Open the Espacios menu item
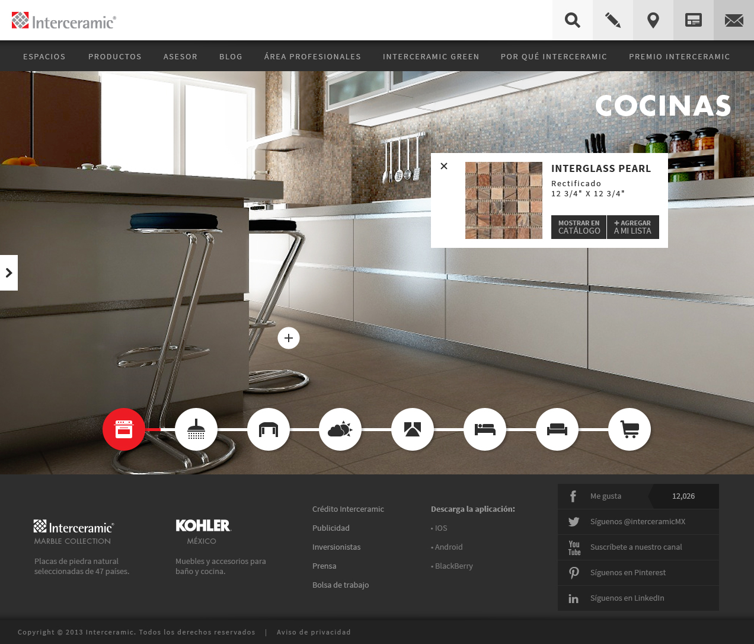754x644 pixels. [x=44, y=56]
